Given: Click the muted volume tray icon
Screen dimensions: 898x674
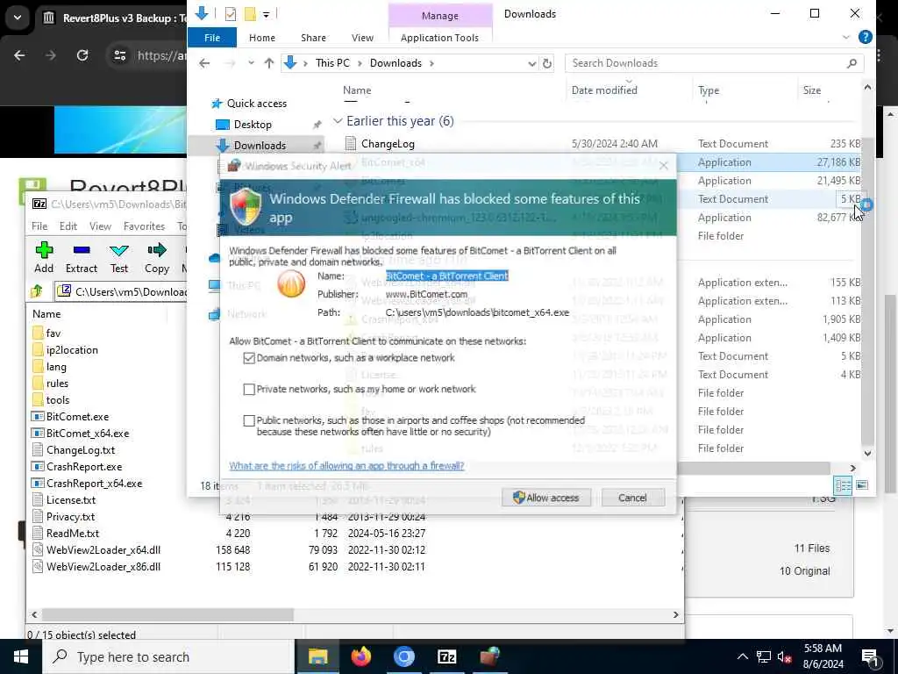Looking at the screenshot, I should (785, 656).
